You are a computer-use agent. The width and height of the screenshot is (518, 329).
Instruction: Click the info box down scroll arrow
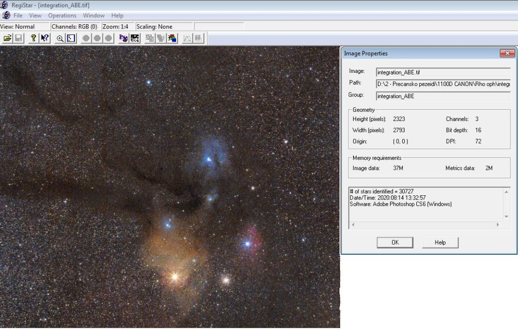[507, 216]
